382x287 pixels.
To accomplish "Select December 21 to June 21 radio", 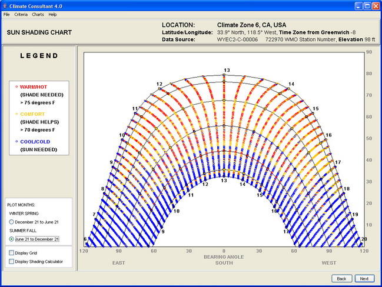I will pos(11,222).
